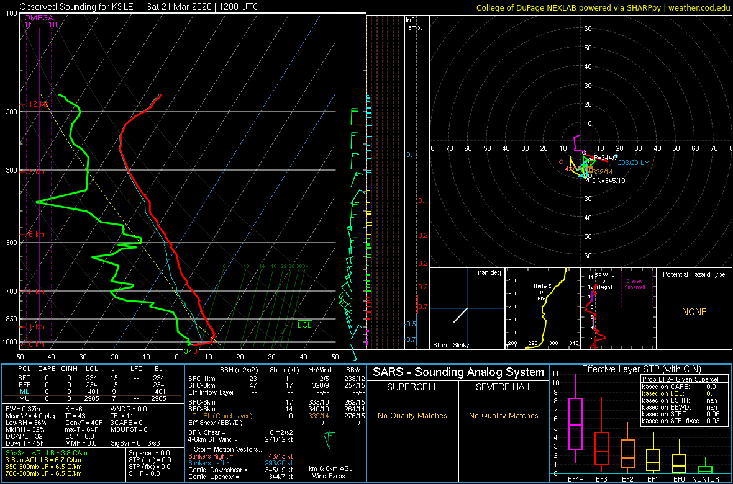Click the Effective Layer STP (with CIN) title
This screenshot has width=733, height=484.
coord(640,369)
